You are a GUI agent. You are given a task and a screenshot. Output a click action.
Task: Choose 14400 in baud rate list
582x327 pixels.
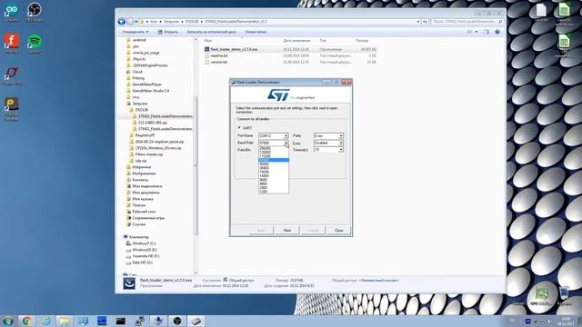coord(274,175)
